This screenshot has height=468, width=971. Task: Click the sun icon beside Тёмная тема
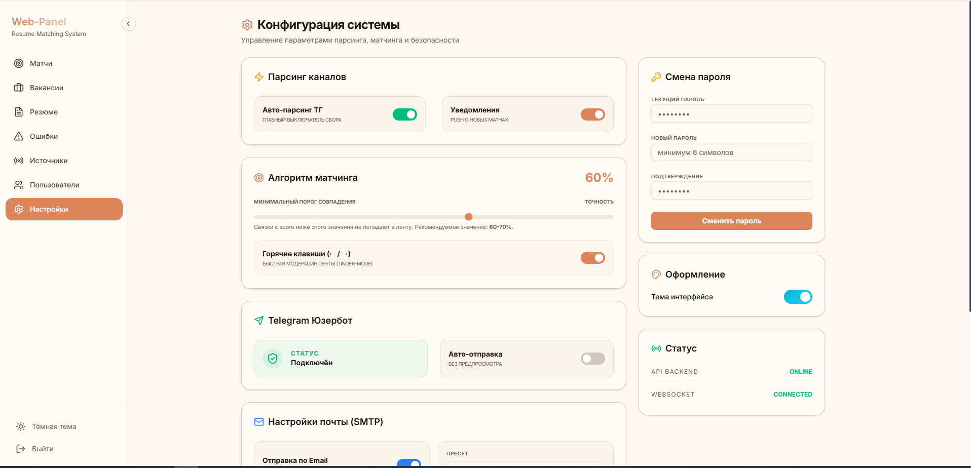point(21,426)
